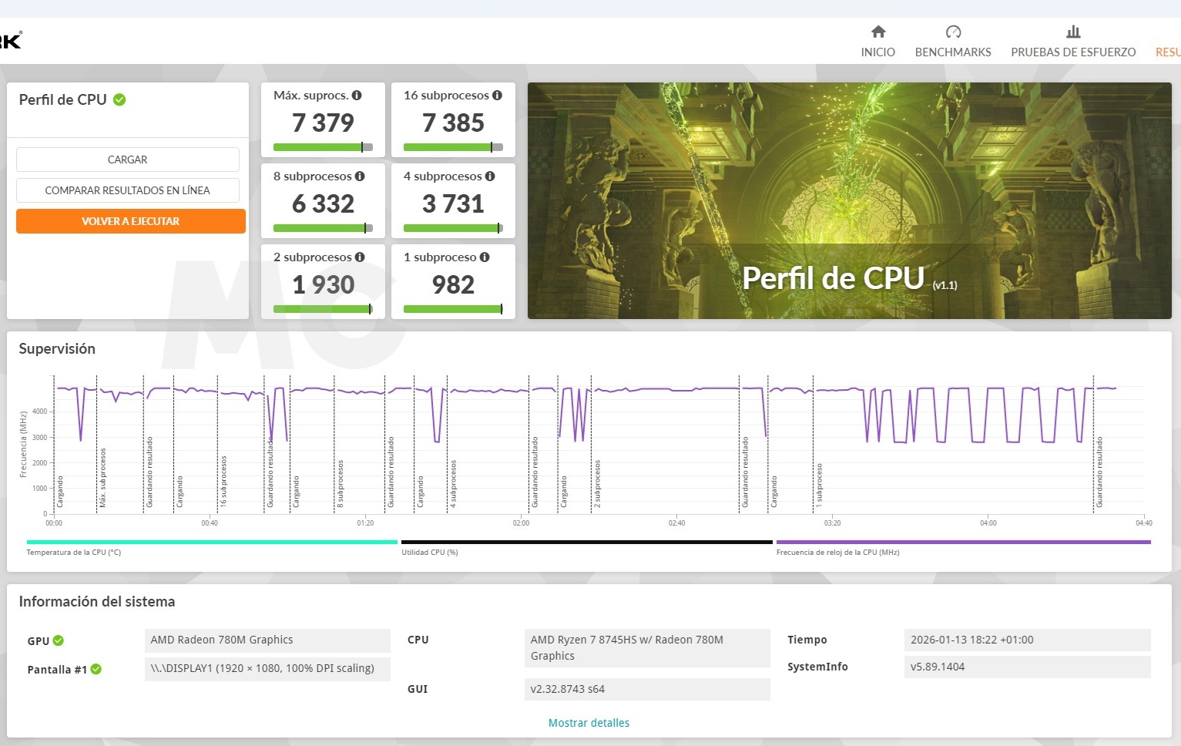The image size is (1181, 746).
Task: Click the Pantalla #1 green checkmark
Action: [x=96, y=669]
